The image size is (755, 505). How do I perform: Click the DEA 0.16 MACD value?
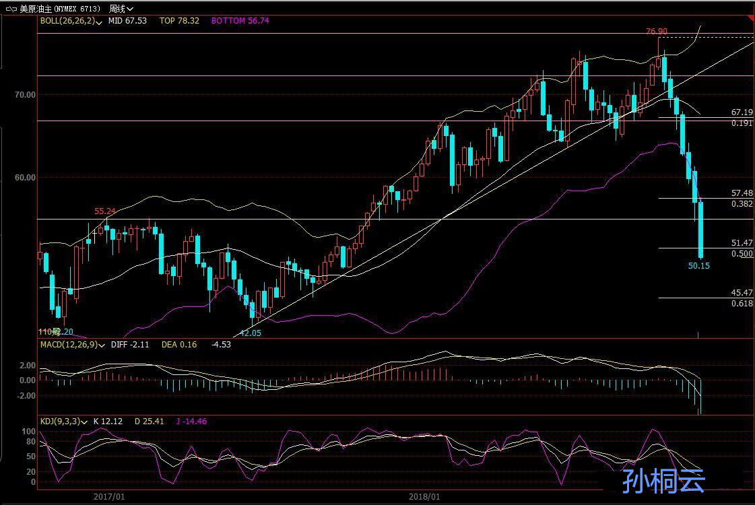(x=179, y=345)
